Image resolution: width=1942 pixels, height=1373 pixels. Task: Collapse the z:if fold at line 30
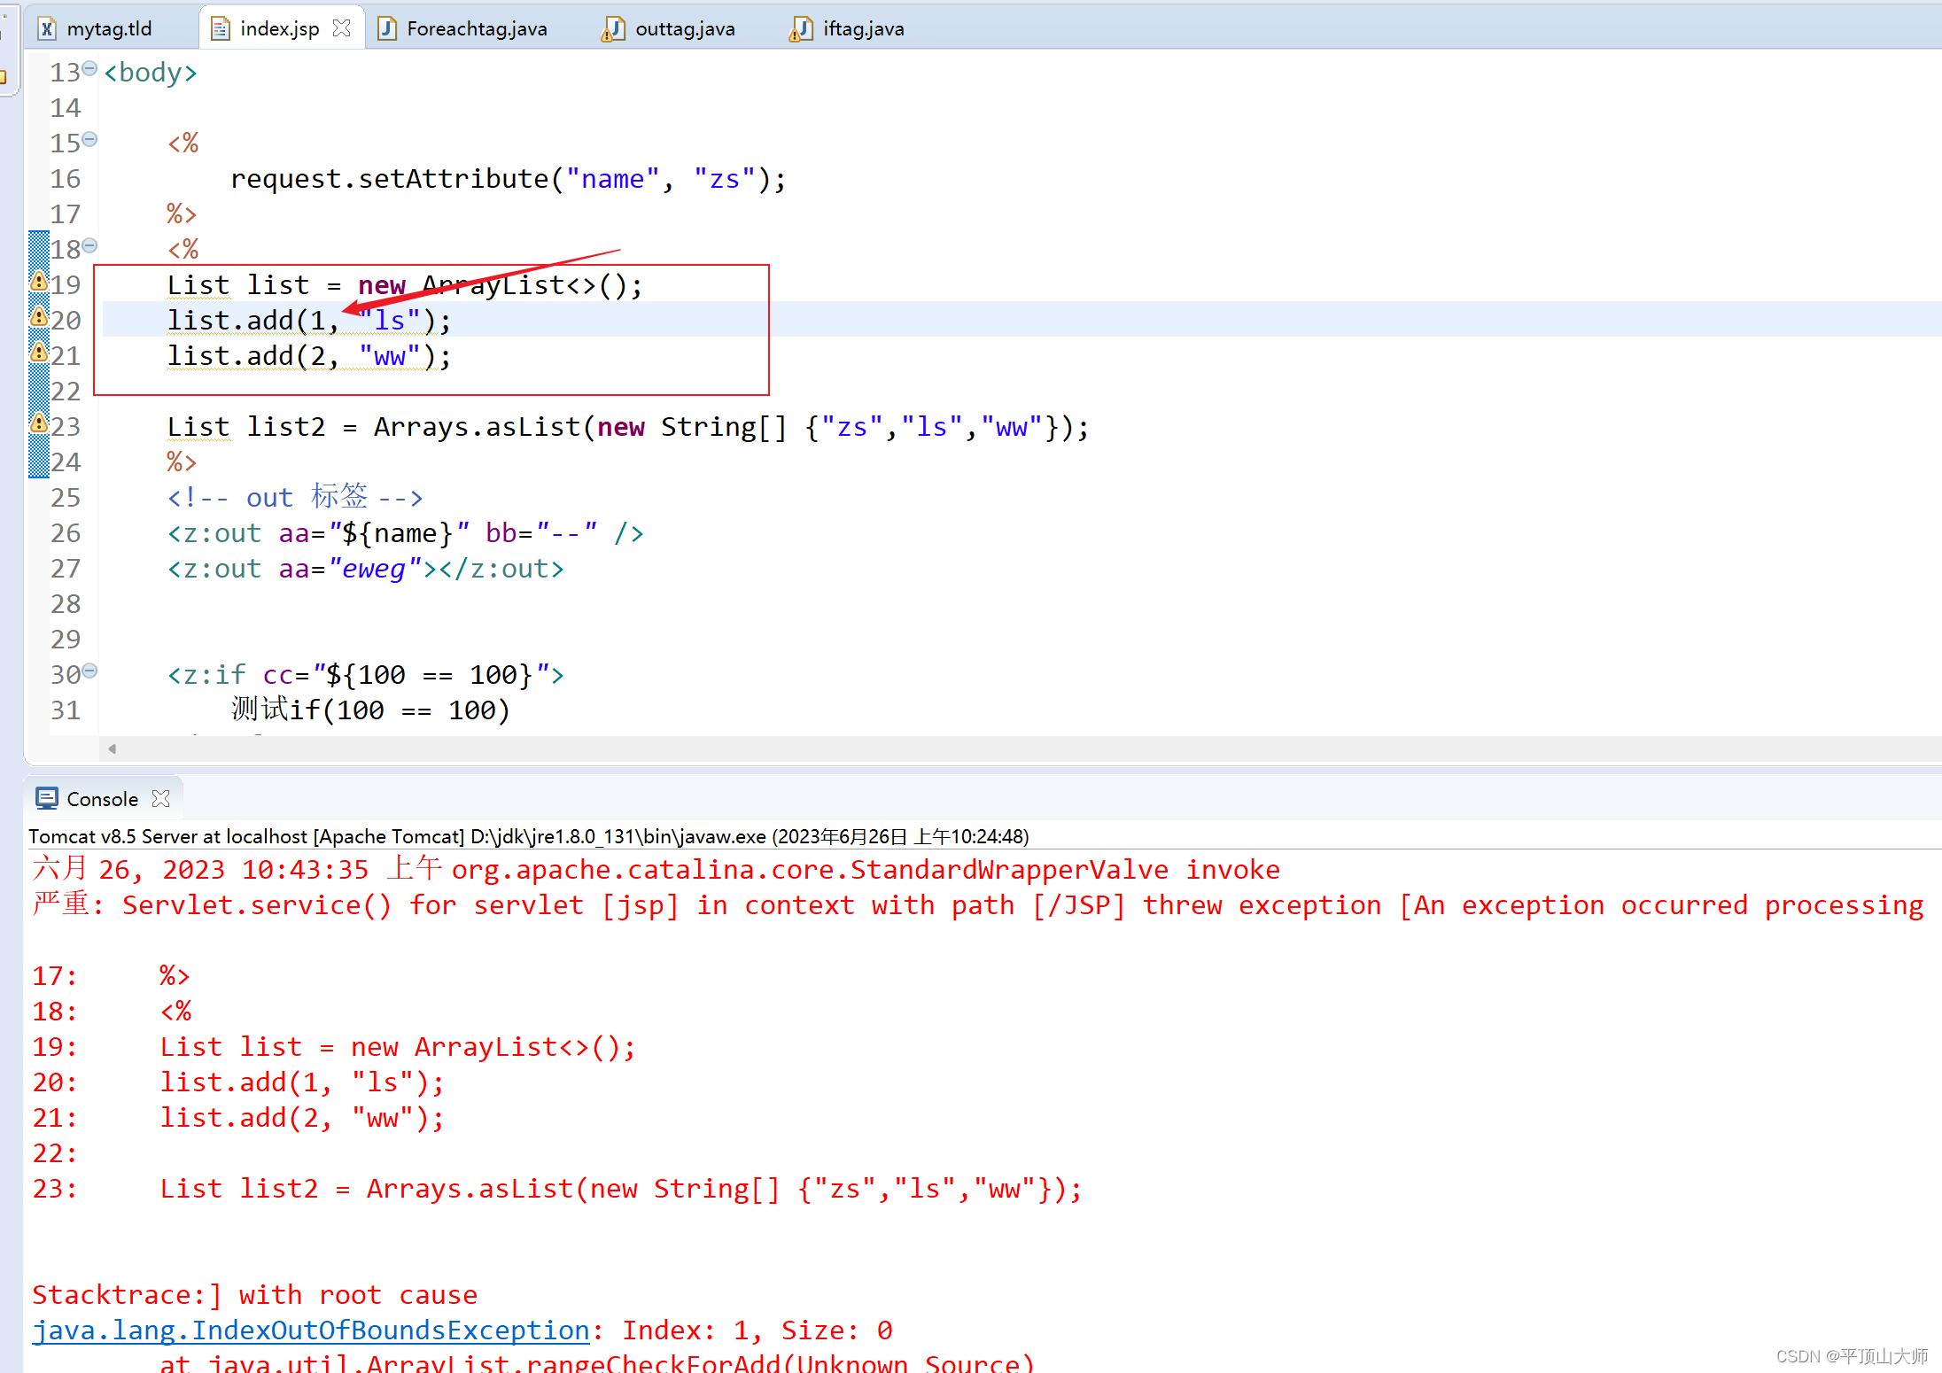[89, 671]
